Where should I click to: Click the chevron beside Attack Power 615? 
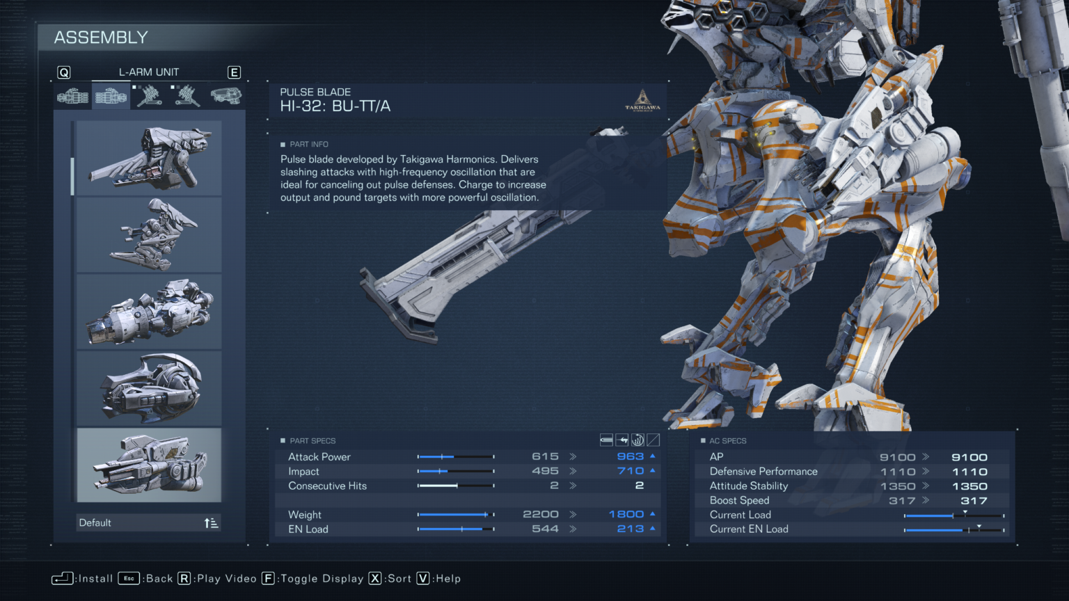572,456
